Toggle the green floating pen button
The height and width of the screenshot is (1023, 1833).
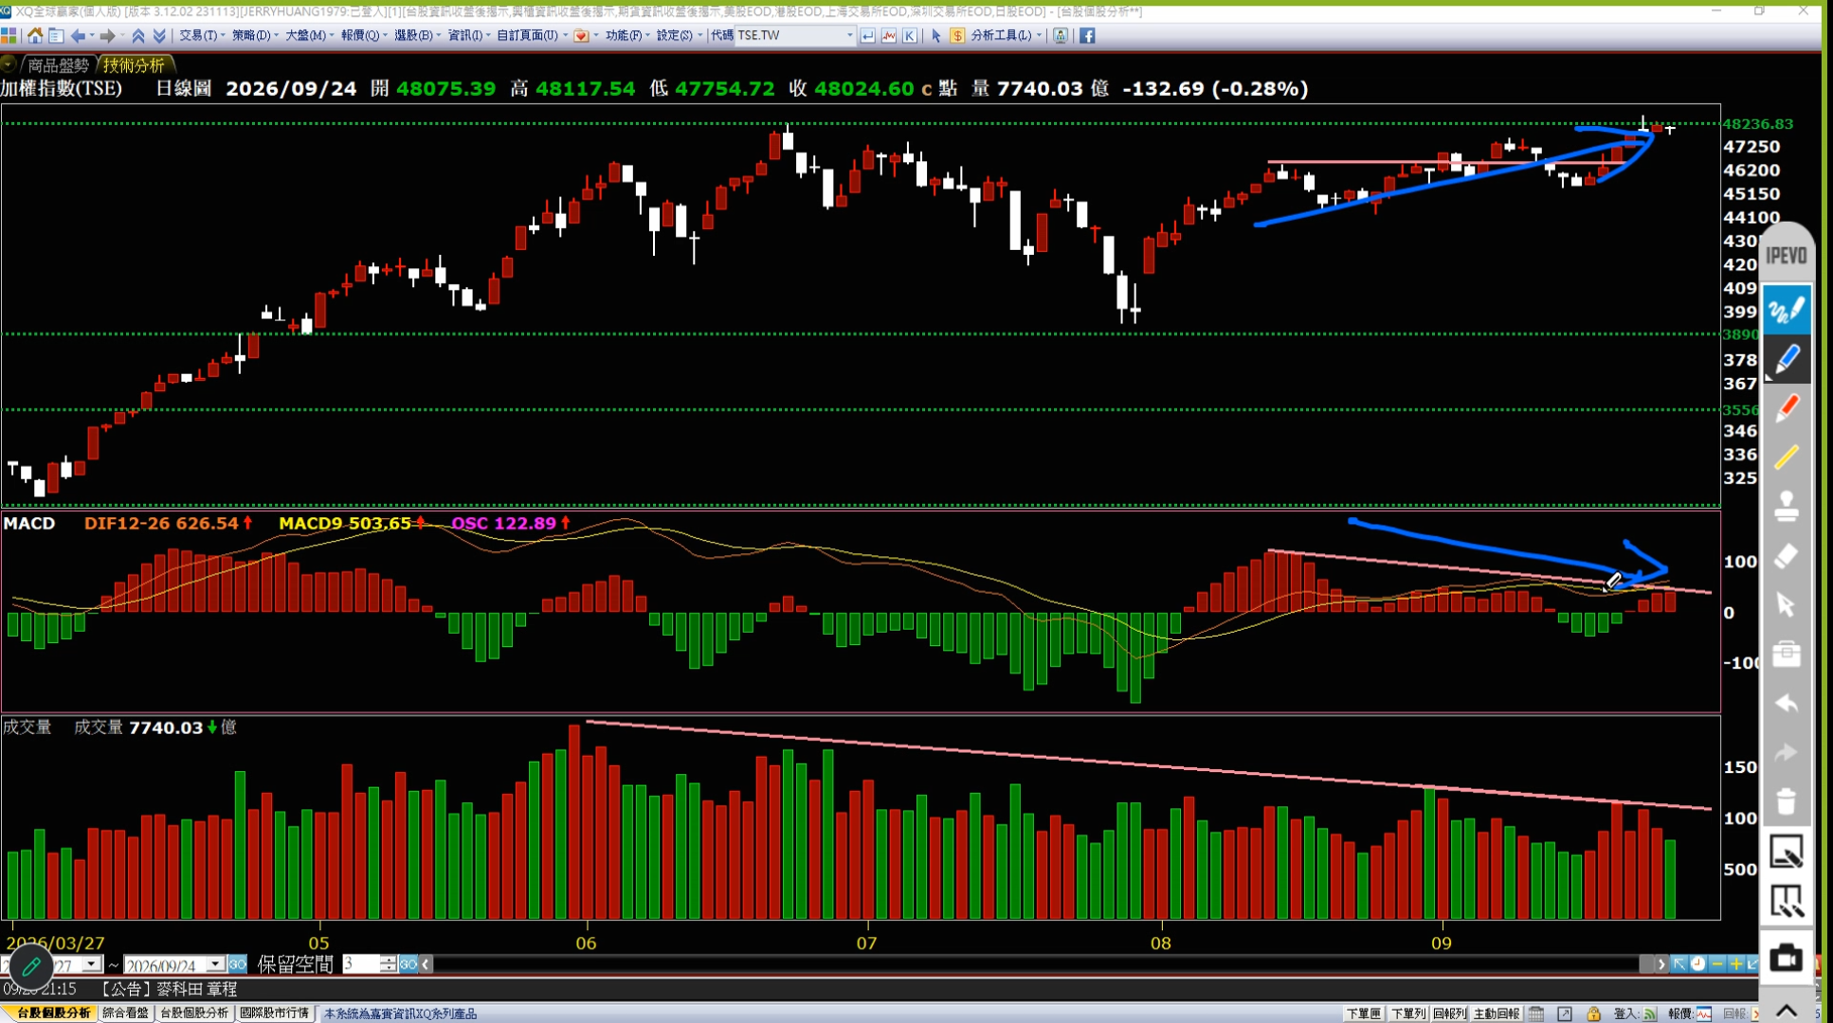click(30, 966)
